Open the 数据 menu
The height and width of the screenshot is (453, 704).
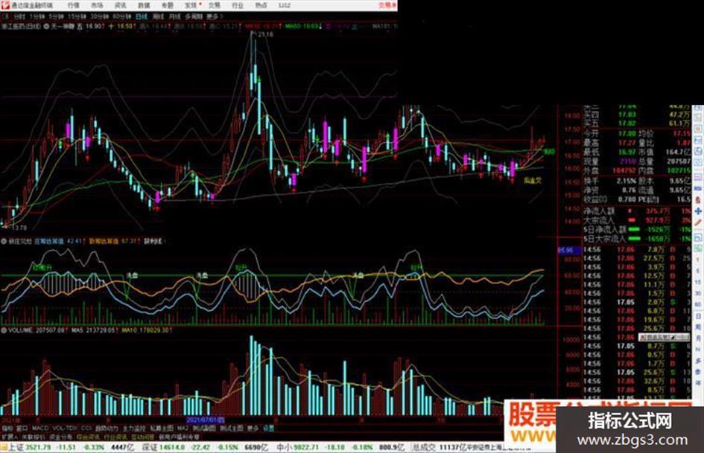[x=144, y=5]
